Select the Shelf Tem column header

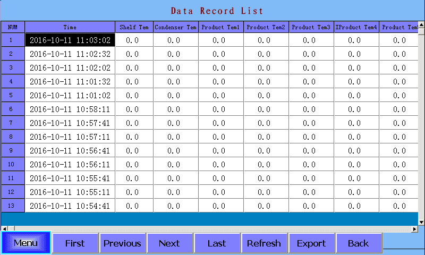coord(134,27)
